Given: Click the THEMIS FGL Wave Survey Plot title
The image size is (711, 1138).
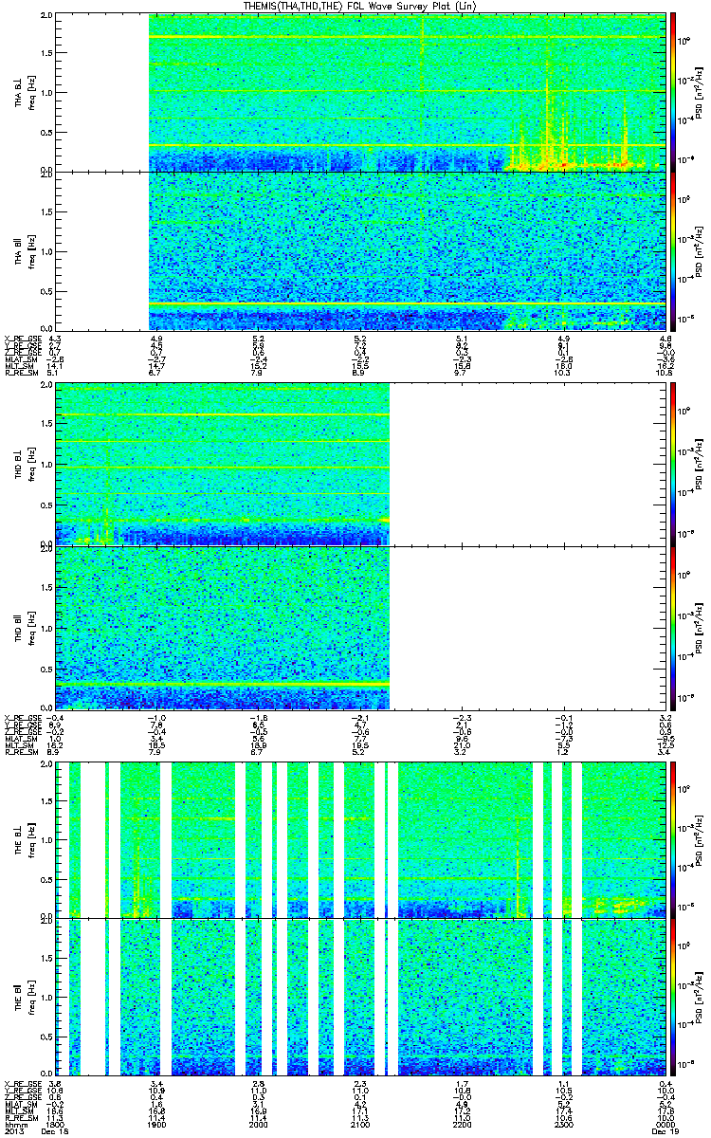Looking at the screenshot, I should pyautogui.click(x=355, y=7).
